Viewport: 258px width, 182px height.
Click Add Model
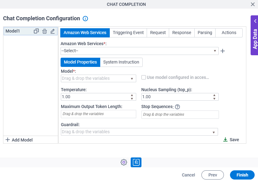tap(19, 140)
